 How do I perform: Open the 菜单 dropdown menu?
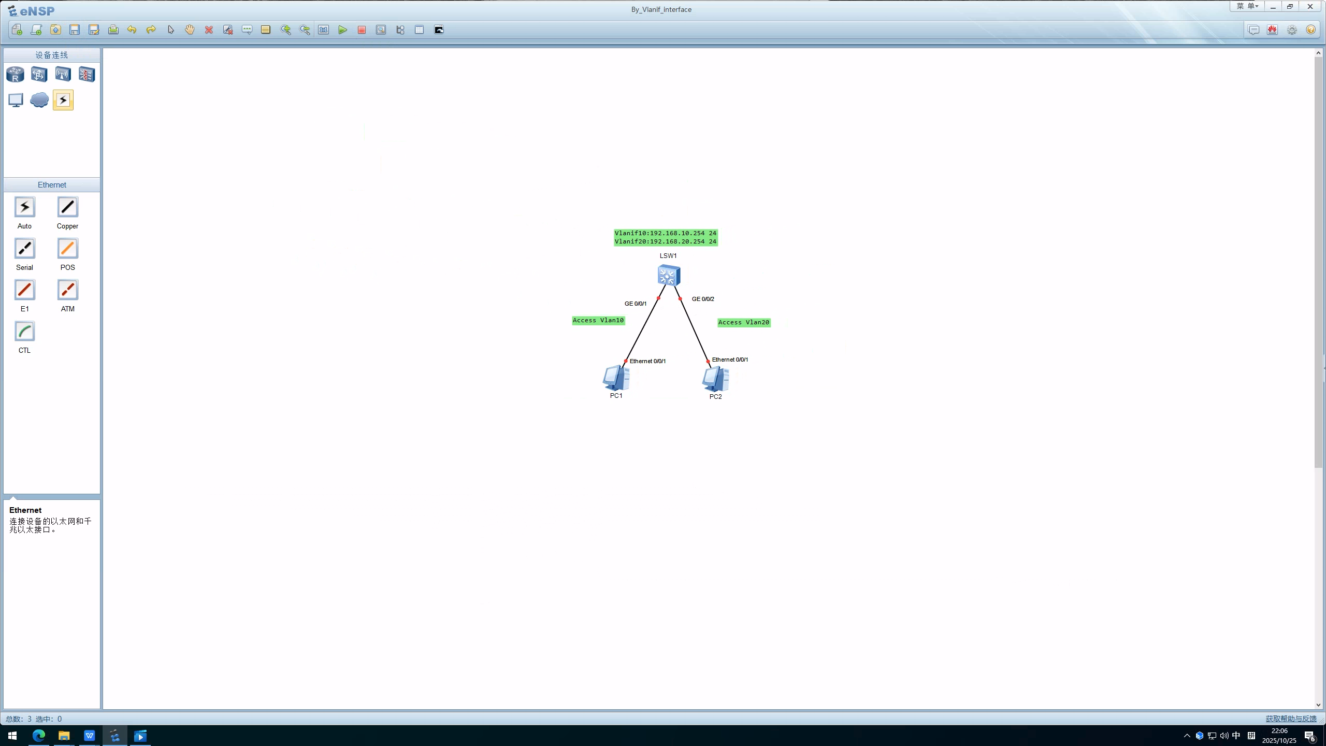(x=1247, y=6)
